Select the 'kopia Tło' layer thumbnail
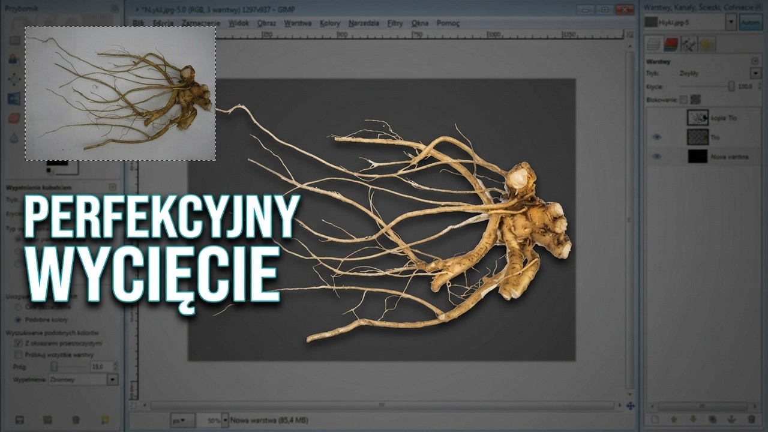 click(x=698, y=118)
